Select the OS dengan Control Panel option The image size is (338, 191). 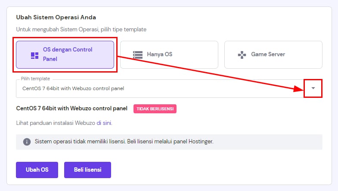65,55
